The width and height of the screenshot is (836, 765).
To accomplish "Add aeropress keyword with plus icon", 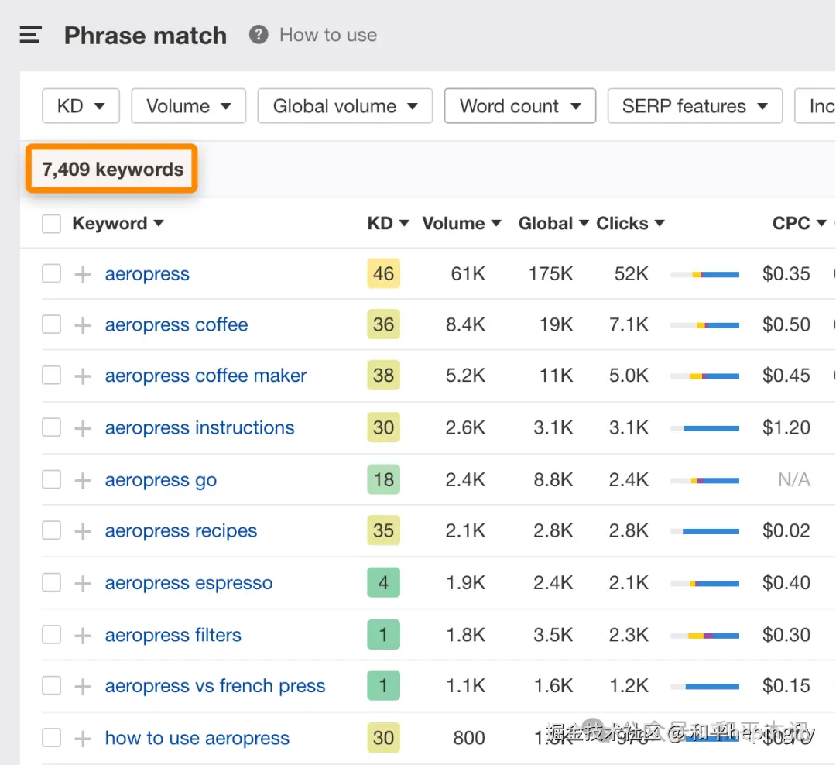I will 83,274.
